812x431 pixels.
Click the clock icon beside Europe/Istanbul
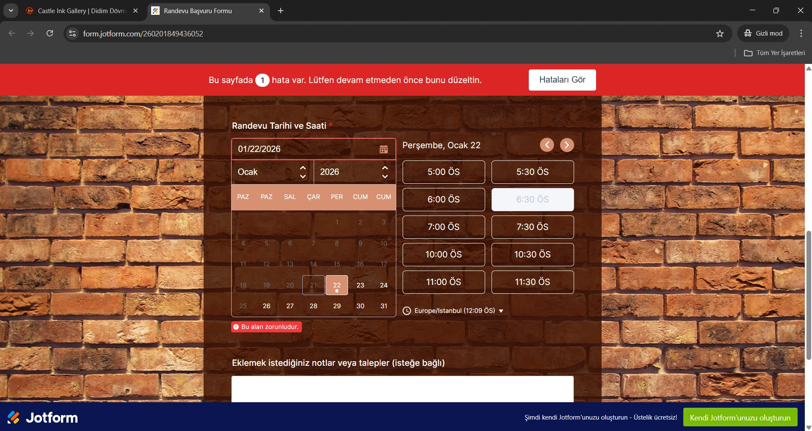pos(407,311)
